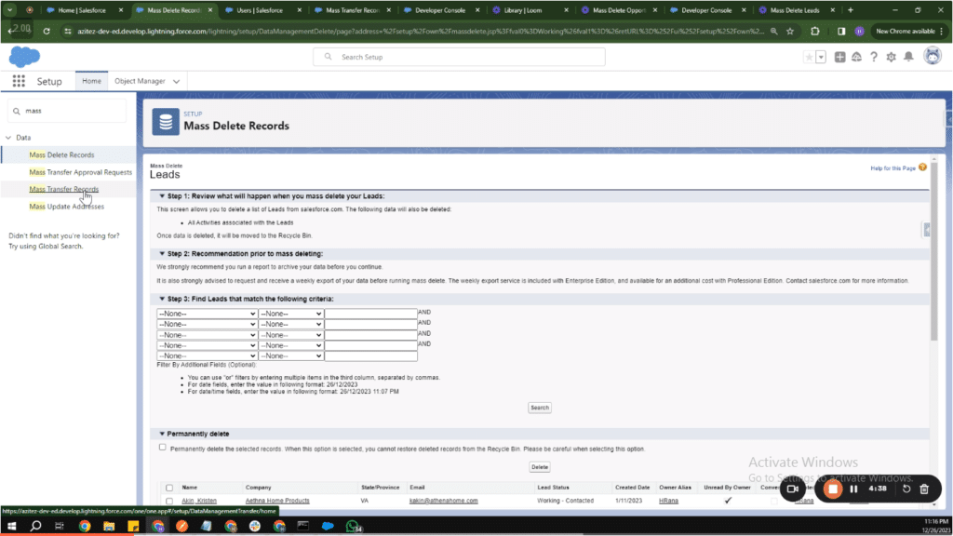Screen dimensions: 953x536
Task: Open the Aethna Home Products company link
Action: [x=277, y=501]
